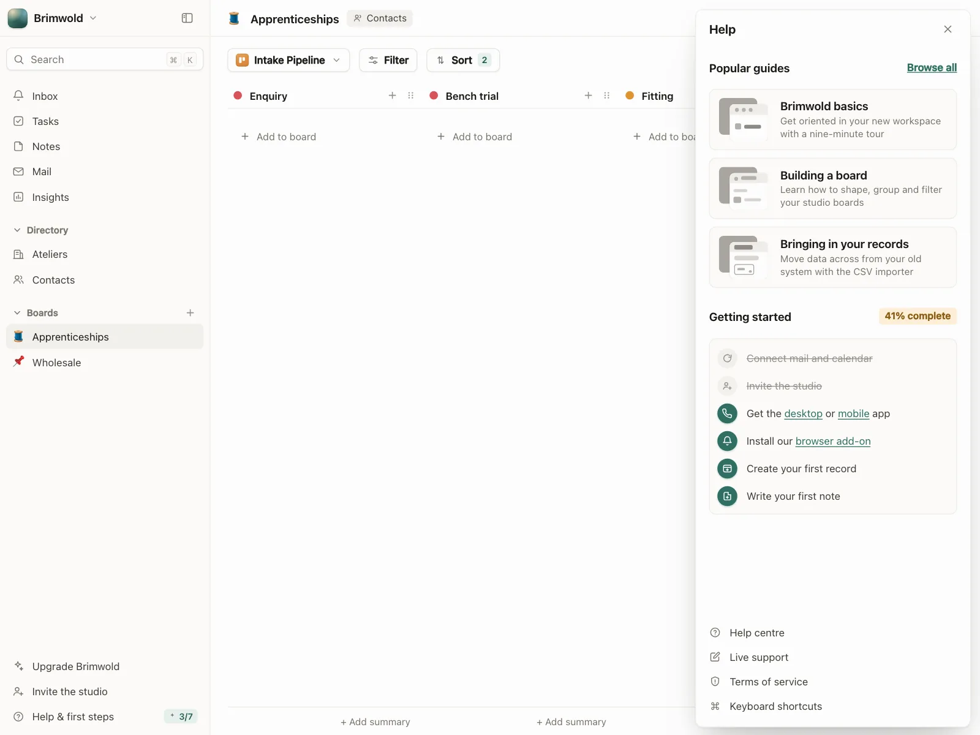The height and width of the screenshot is (735, 980).
Task: Open the browser add-on link
Action: pyautogui.click(x=833, y=442)
